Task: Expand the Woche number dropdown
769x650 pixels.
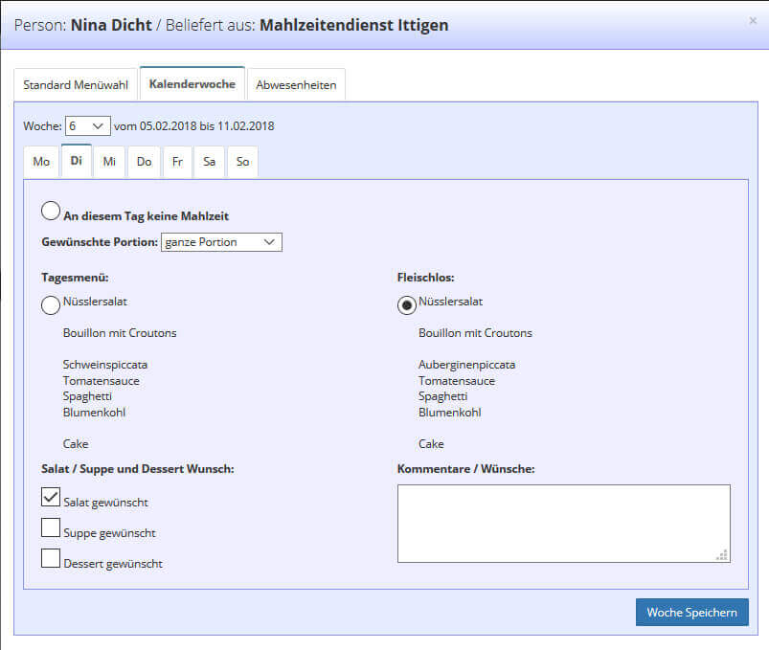Action: point(87,125)
